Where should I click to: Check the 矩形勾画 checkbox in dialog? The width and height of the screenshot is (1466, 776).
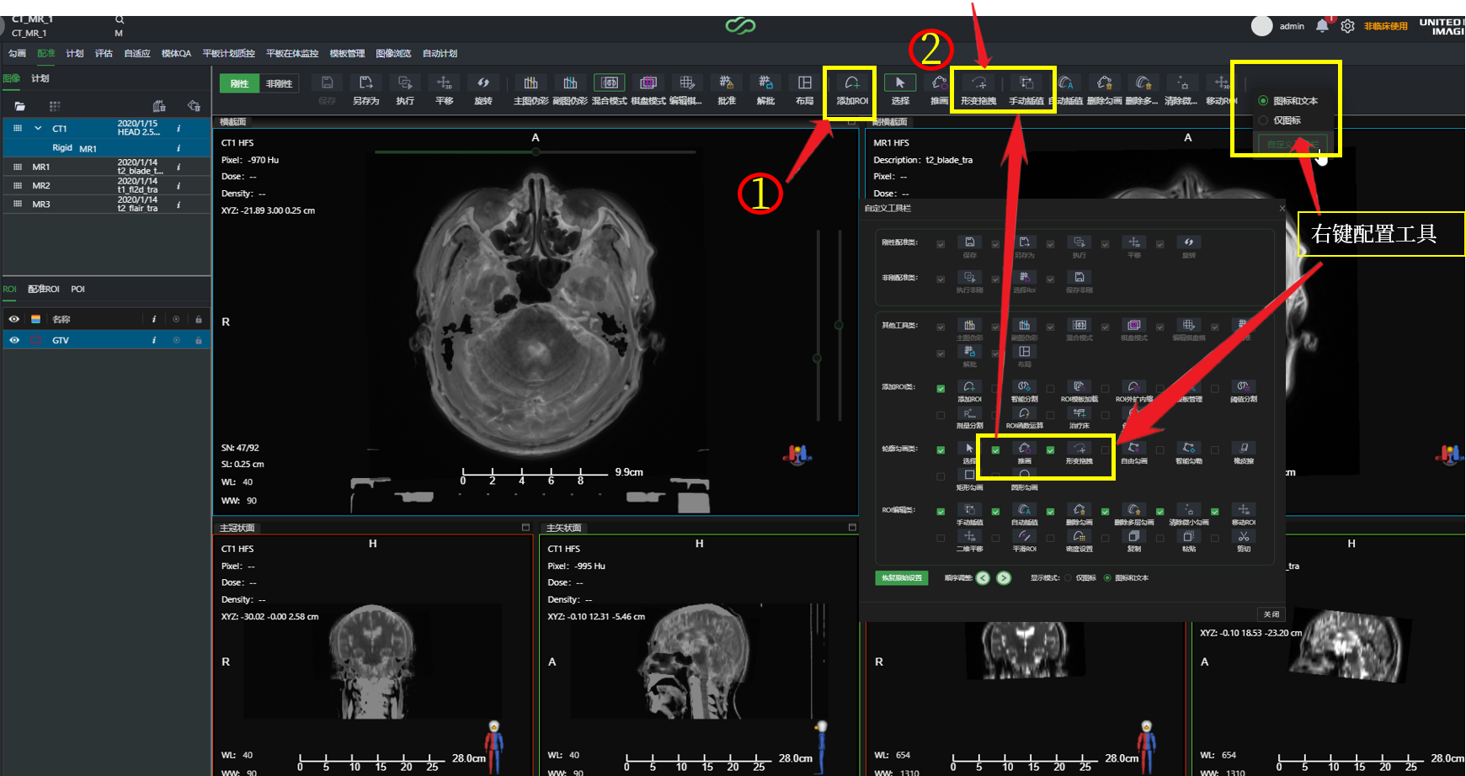pos(941,476)
